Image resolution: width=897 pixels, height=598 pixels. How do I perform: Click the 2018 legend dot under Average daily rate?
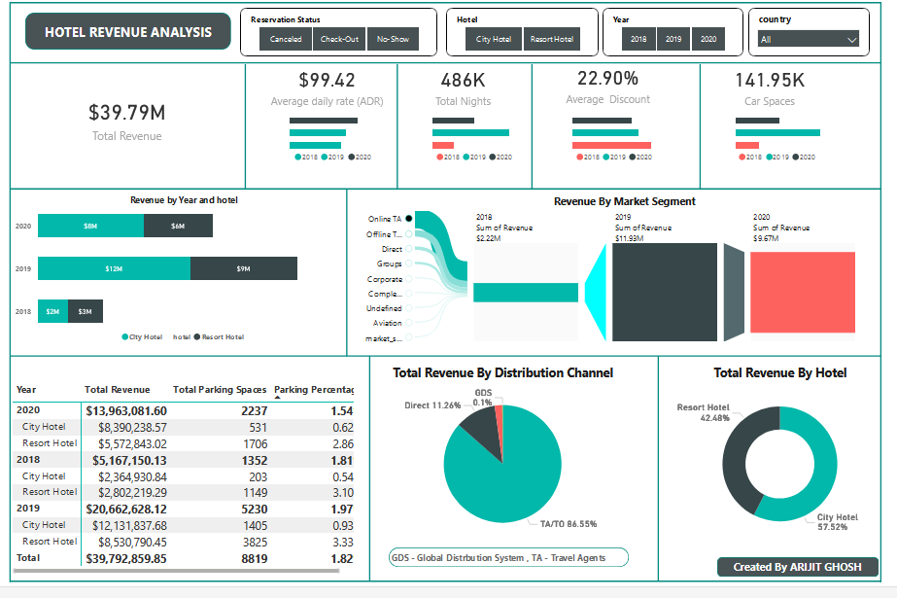point(298,157)
